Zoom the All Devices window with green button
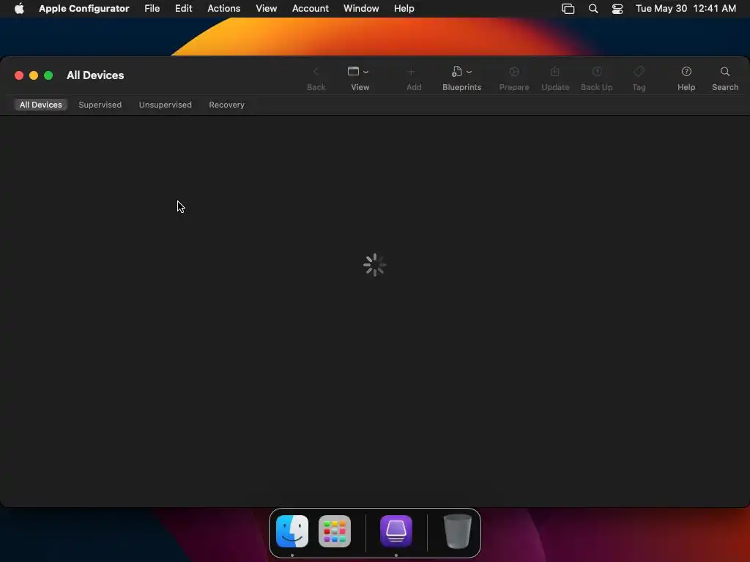 48,75
